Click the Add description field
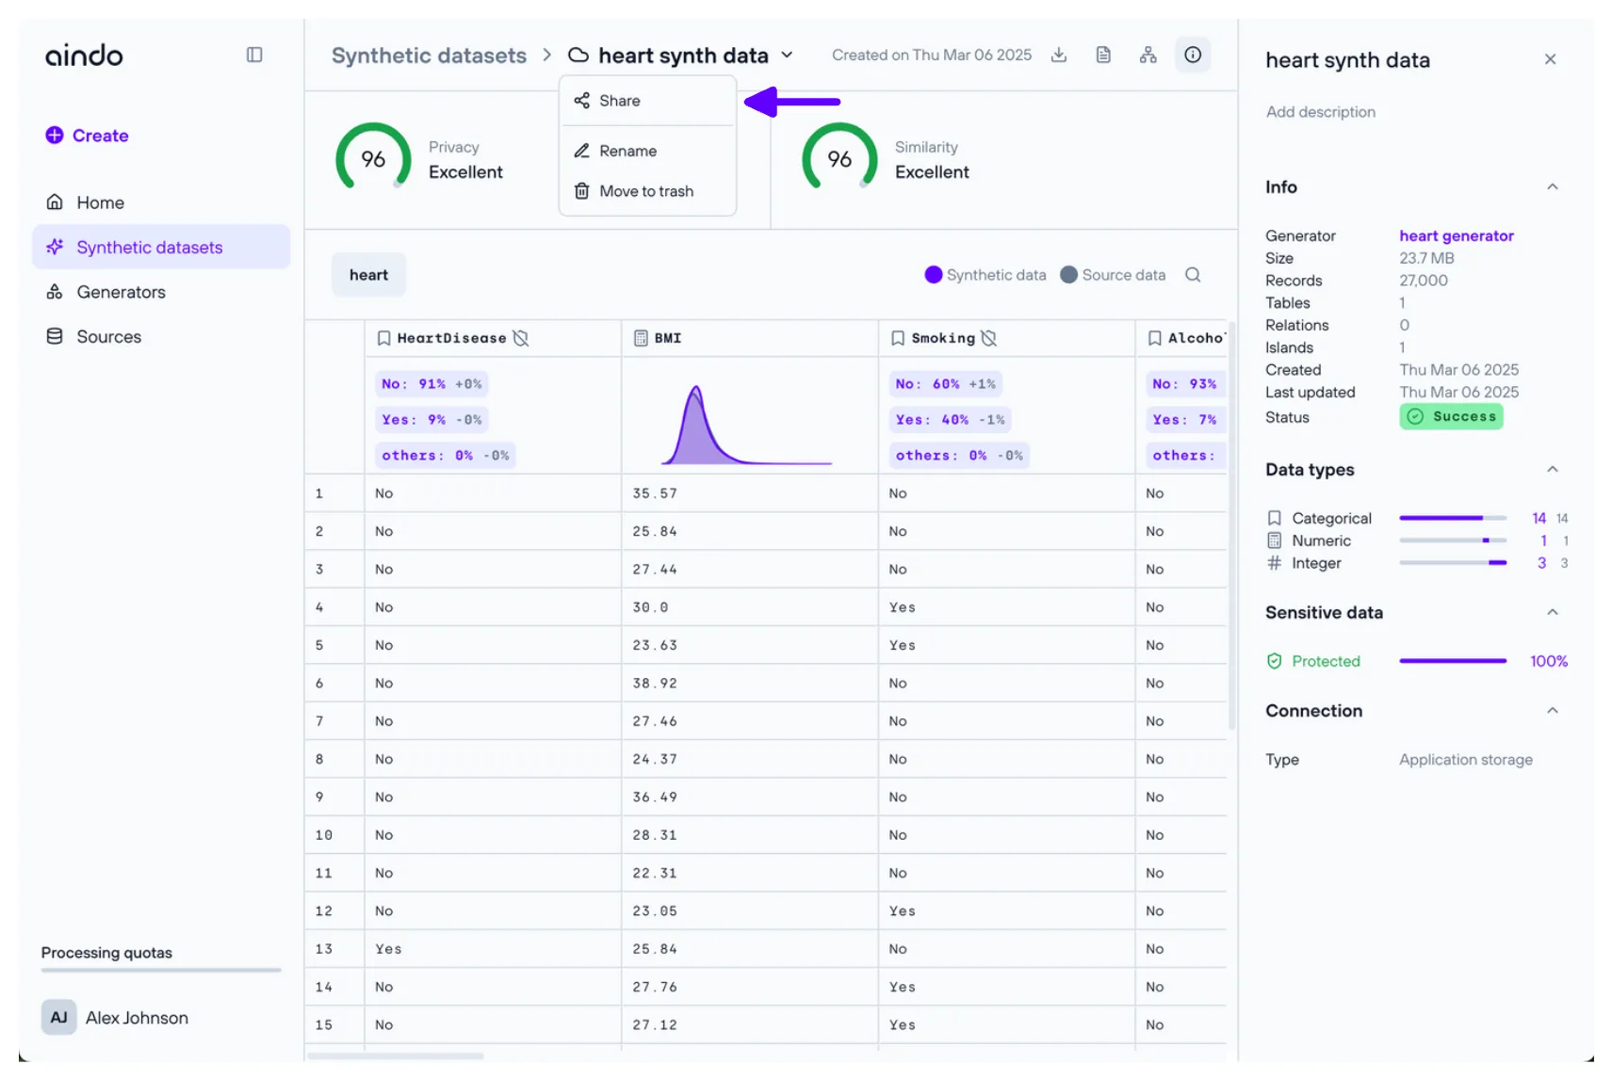Image resolution: width=1612 pixels, height=1080 pixels. (1320, 112)
